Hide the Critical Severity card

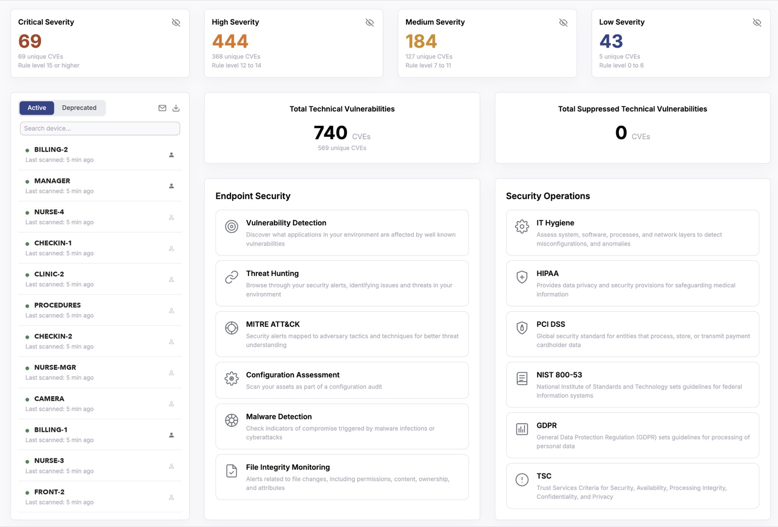(176, 22)
